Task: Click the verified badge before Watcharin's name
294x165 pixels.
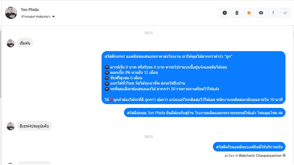Action: pyautogui.click(x=237, y=156)
